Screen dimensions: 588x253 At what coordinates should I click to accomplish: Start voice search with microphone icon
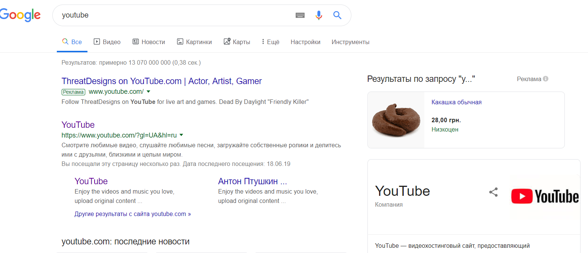tap(319, 15)
